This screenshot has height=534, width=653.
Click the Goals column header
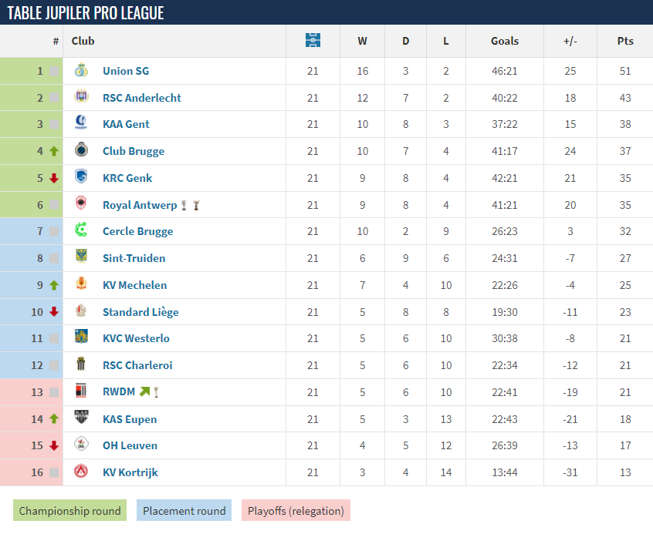pyautogui.click(x=505, y=41)
